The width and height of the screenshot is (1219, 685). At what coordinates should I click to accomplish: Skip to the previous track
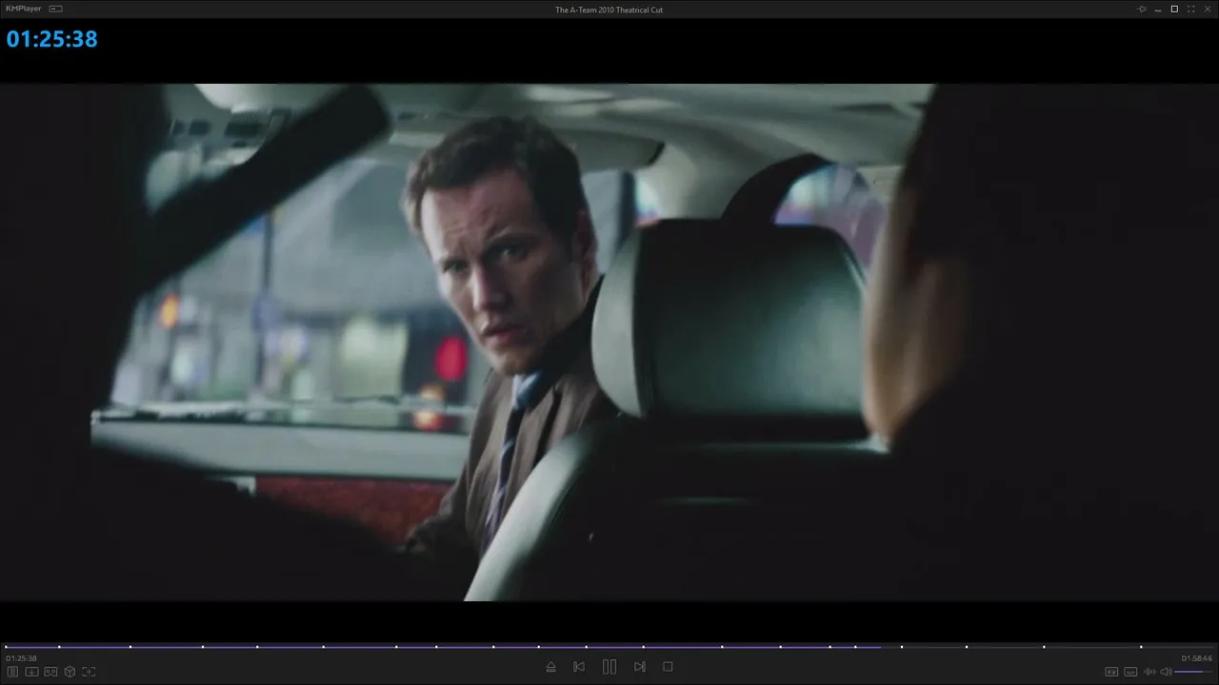pos(579,667)
